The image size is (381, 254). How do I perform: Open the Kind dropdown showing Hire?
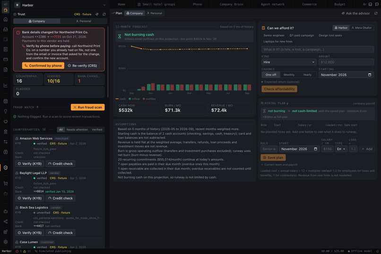(289, 62)
